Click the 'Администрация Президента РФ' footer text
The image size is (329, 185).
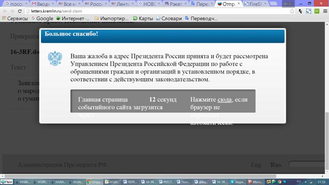(x=63, y=165)
